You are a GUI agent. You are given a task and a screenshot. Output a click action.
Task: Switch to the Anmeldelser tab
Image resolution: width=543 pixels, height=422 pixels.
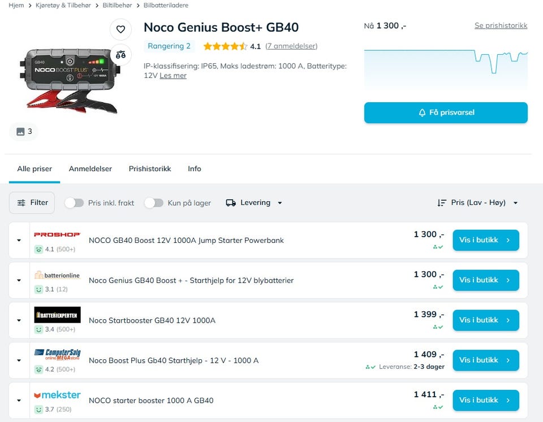pyautogui.click(x=90, y=169)
